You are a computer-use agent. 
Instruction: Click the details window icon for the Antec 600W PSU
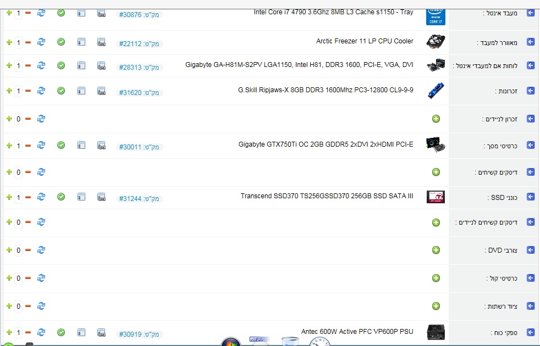point(81,332)
